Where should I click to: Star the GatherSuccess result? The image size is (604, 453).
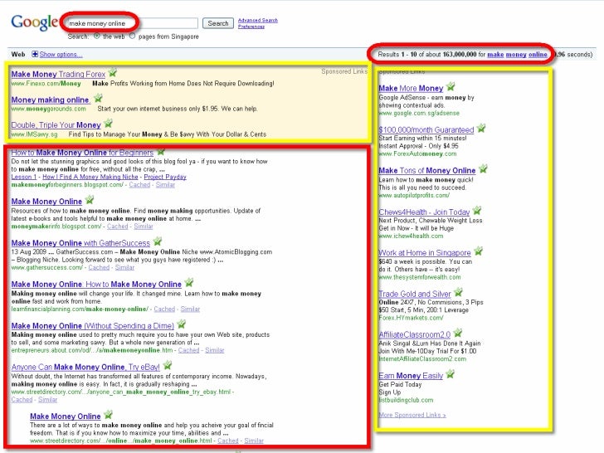point(157,241)
